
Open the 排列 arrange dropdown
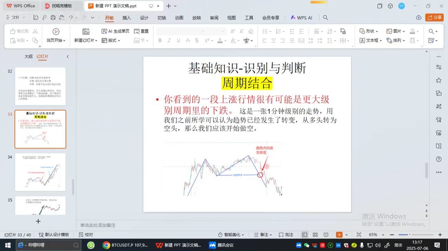tap(396, 40)
